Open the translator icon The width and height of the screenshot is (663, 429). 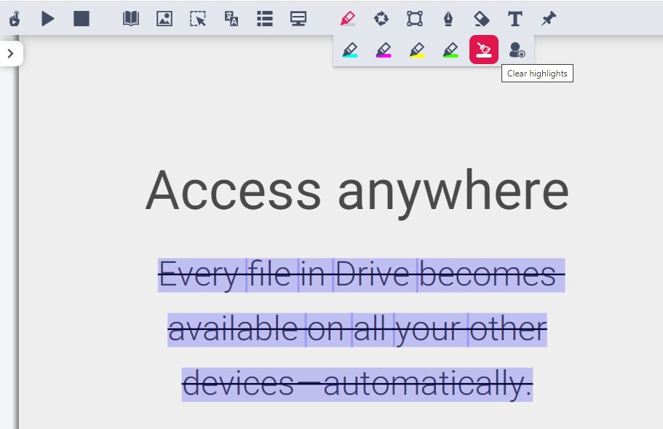pyautogui.click(x=231, y=19)
